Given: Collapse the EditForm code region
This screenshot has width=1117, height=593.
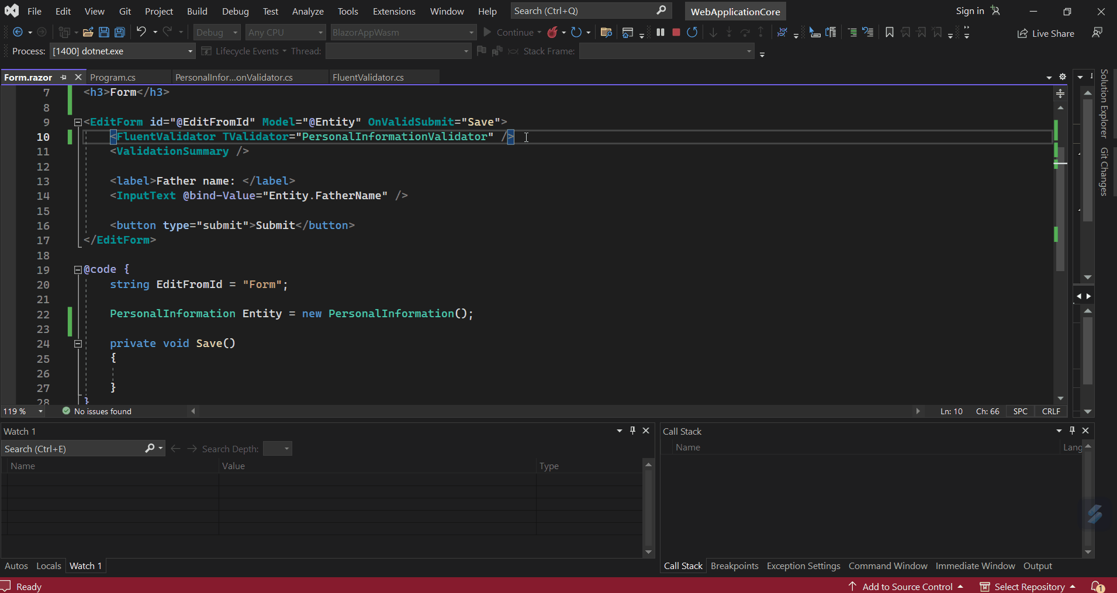Looking at the screenshot, I should point(78,122).
